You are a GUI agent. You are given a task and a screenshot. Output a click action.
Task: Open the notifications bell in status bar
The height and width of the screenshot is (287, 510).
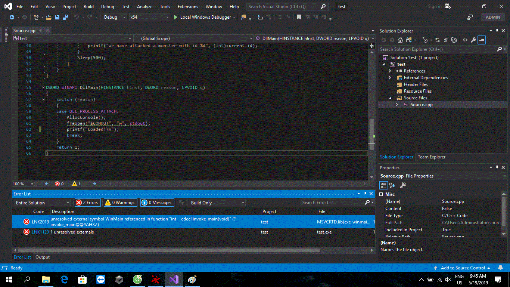500,268
